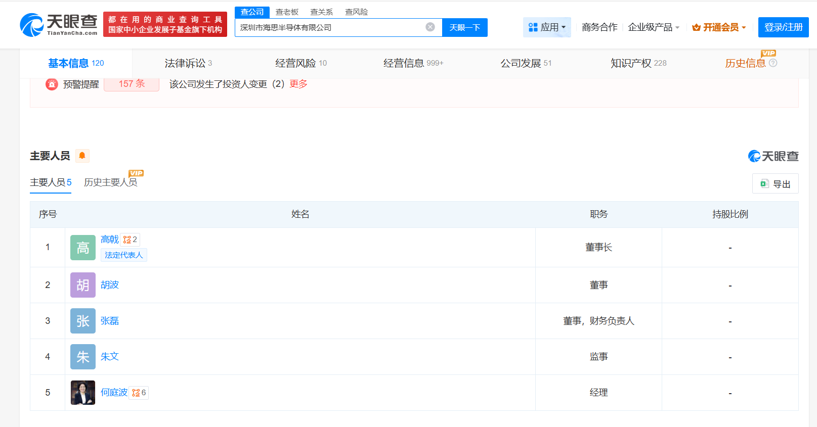Viewport: 817px width, 427px height.
Task: Click the orange bell icon beside 主要人员
Action: pos(82,156)
